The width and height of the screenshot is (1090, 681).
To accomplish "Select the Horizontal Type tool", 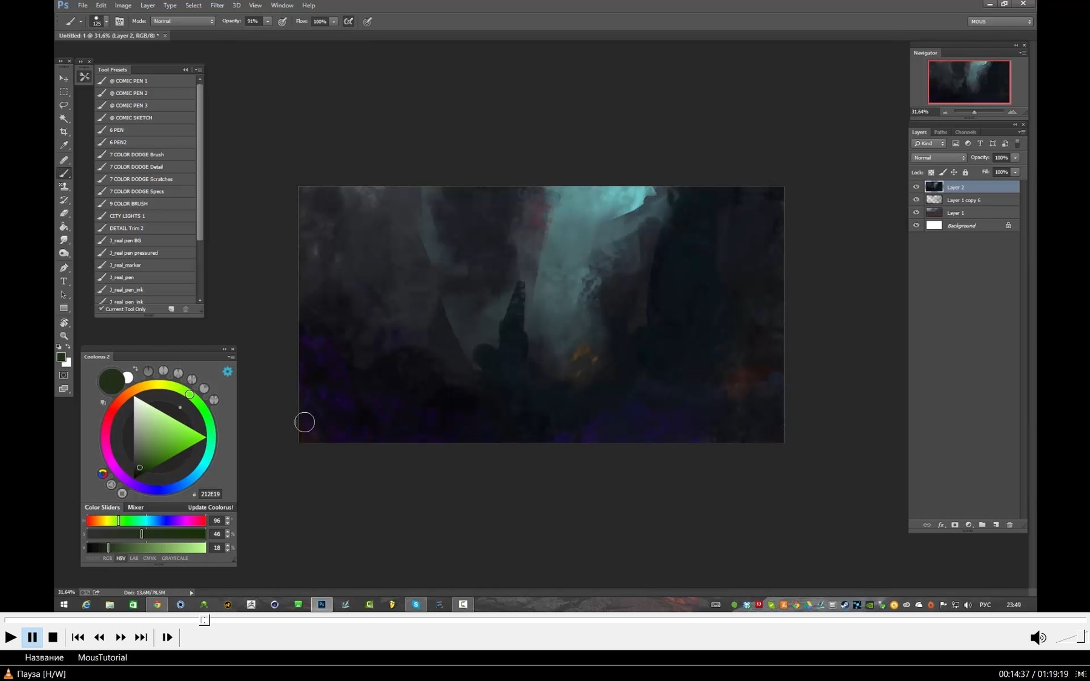I will pos(64,280).
